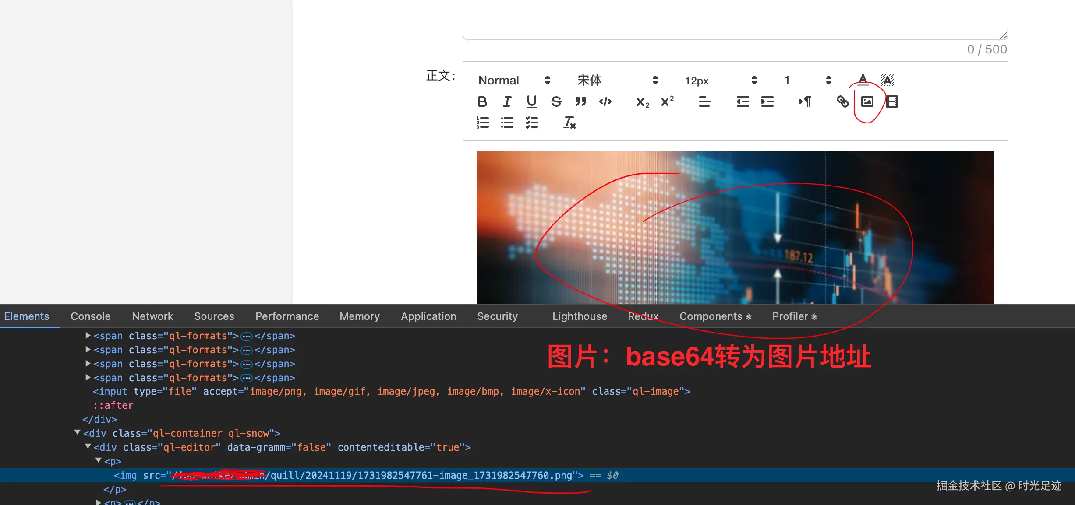This screenshot has height=505, width=1075.
Task: Click the inserted image in editor
Action: pyautogui.click(x=735, y=227)
